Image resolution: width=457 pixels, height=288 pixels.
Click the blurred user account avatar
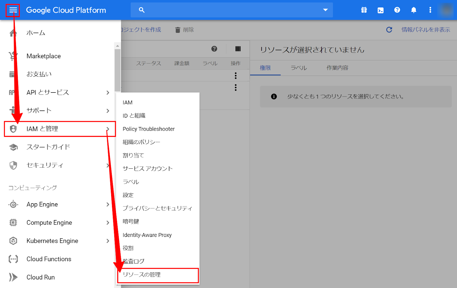(x=446, y=10)
